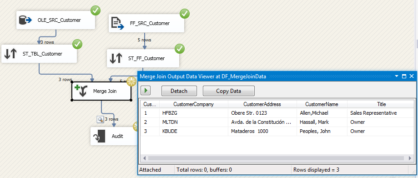This screenshot has width=418, height=178.
Task: Select the OLE_SRC_Customer component
Action: (x=55, y=20)
